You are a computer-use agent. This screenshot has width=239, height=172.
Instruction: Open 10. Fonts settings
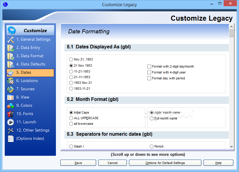pyautogui.click(x=30, y=114)
